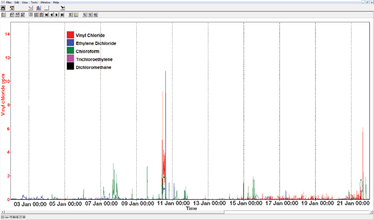Click the line chart view icon
The height and width of the screenshot is (220, 374).
(30, 8)
